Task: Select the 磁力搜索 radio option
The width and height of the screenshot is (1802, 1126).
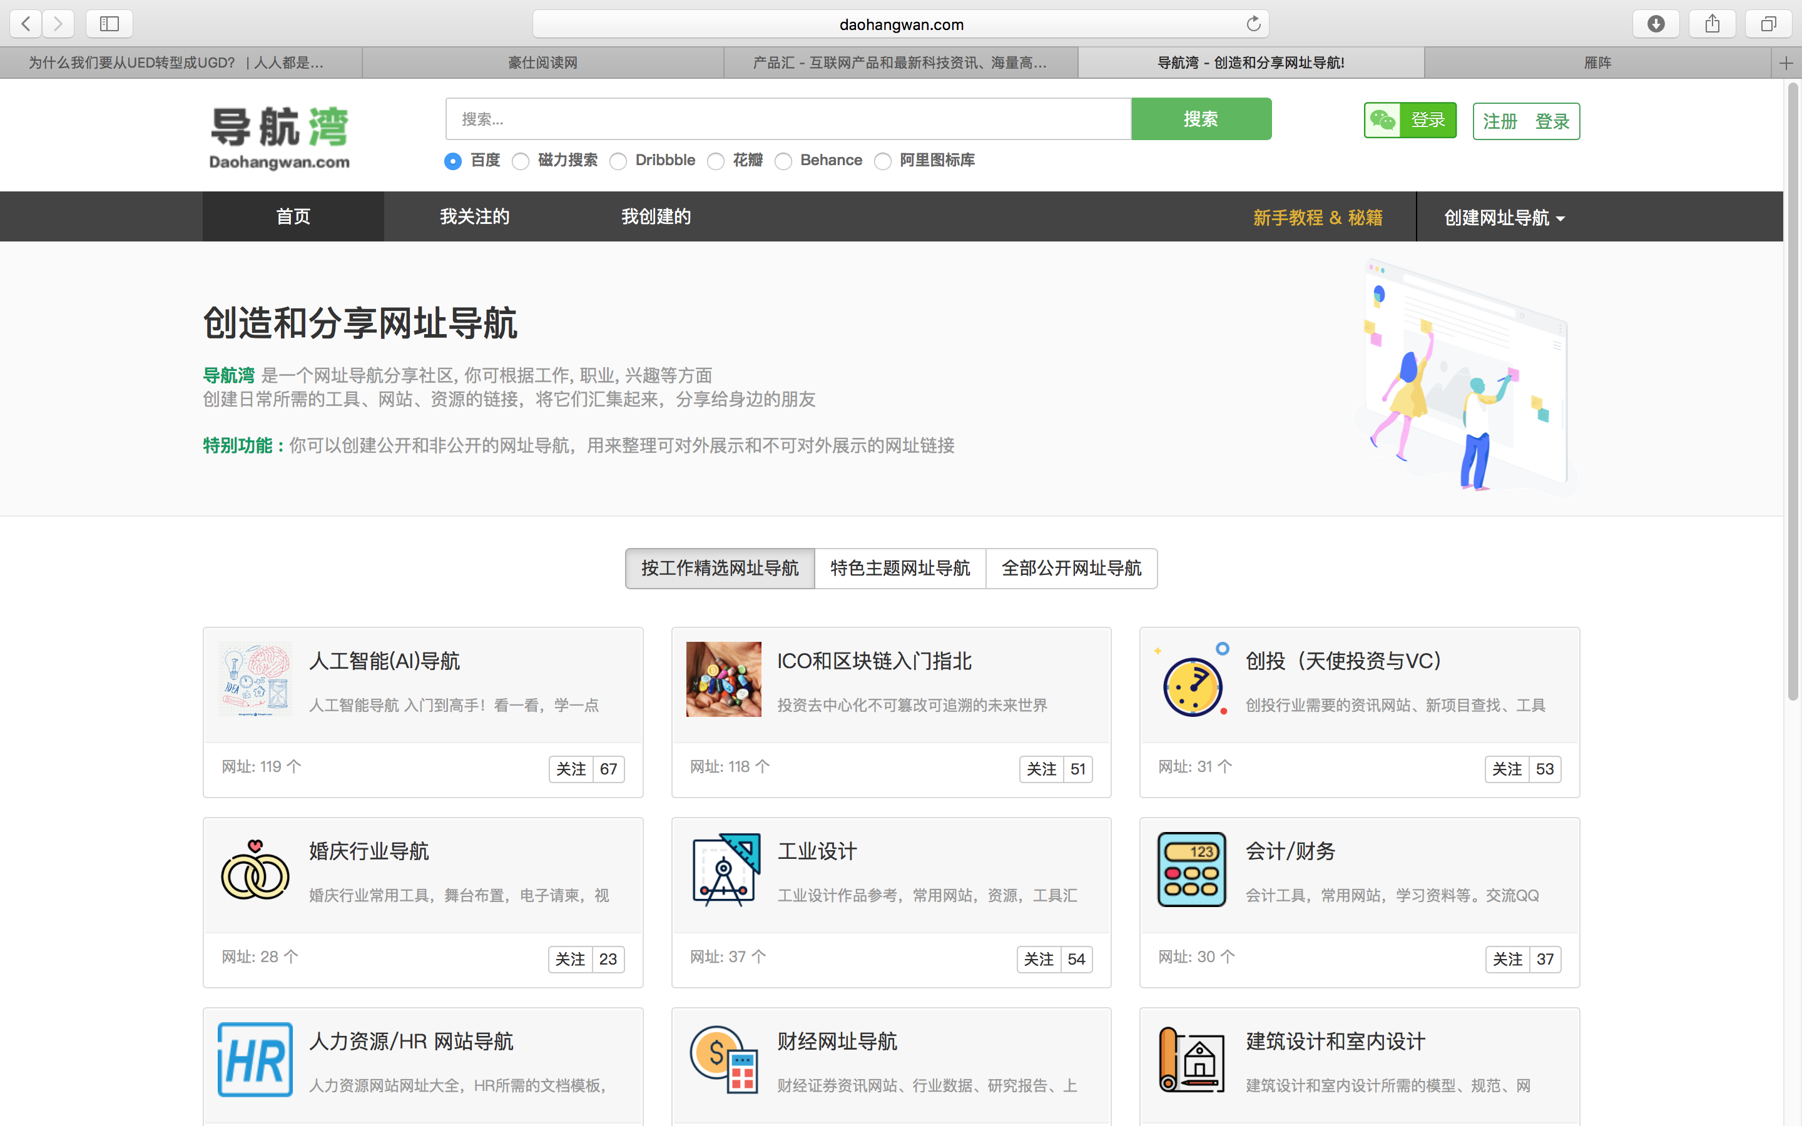Action: click(521, 161)
